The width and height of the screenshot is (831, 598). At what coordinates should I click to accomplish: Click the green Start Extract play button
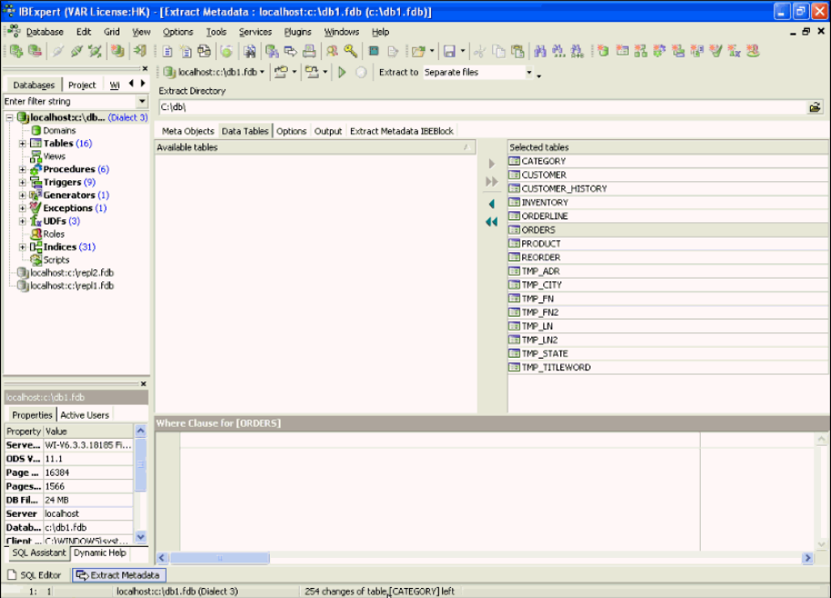click(343, 72)
